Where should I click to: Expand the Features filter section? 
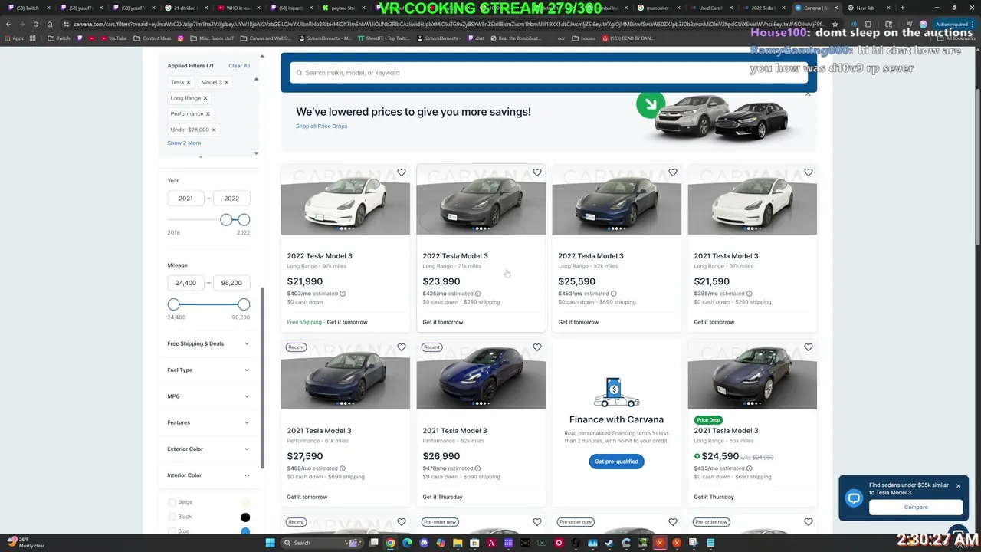tap(208, 422)
